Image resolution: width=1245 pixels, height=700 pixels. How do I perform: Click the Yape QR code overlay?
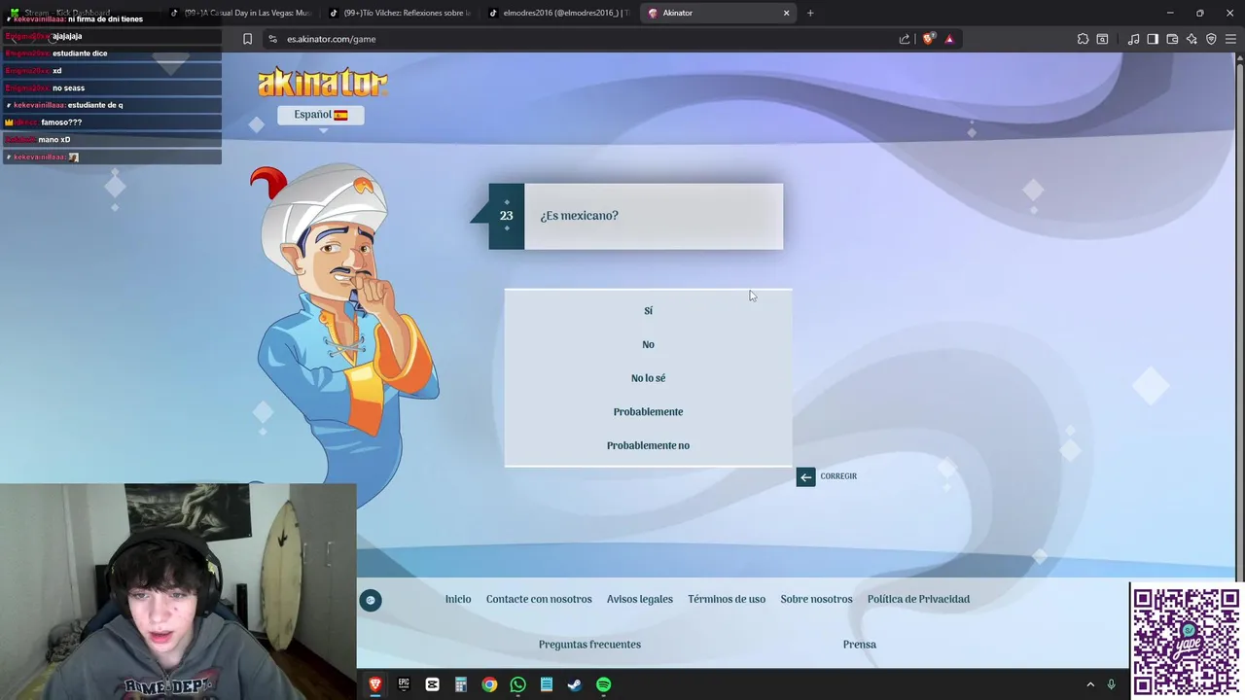(x=1187, y=642)
